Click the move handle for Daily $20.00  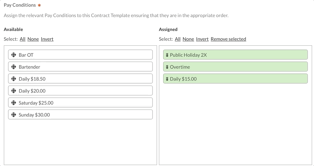[14, 91]
